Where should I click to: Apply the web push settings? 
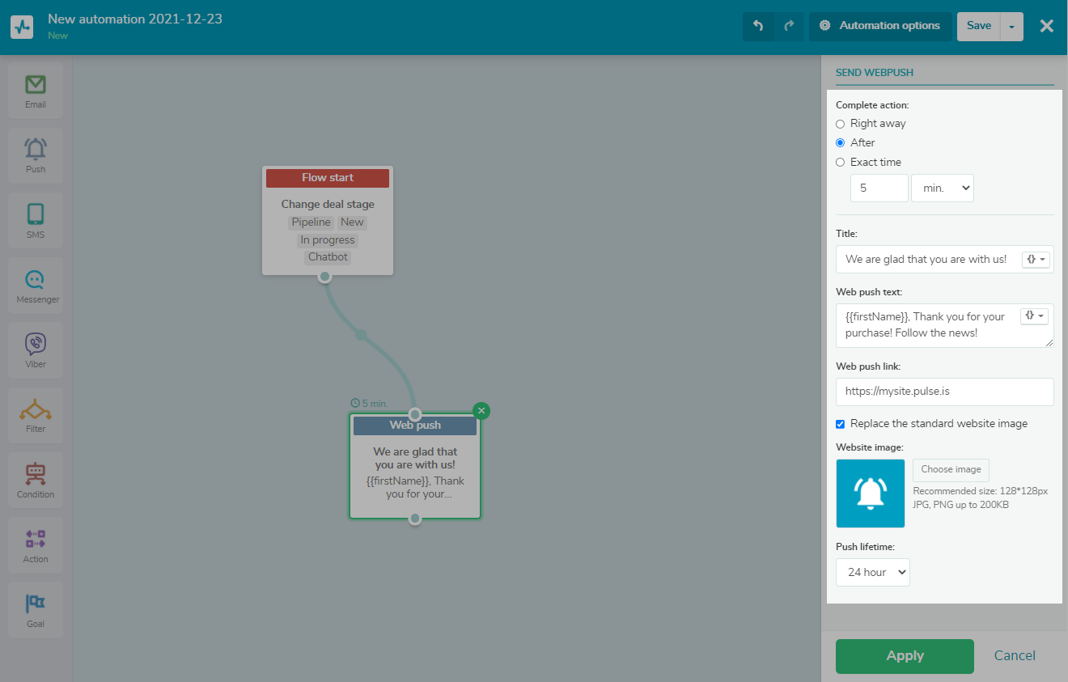(905, 656)
